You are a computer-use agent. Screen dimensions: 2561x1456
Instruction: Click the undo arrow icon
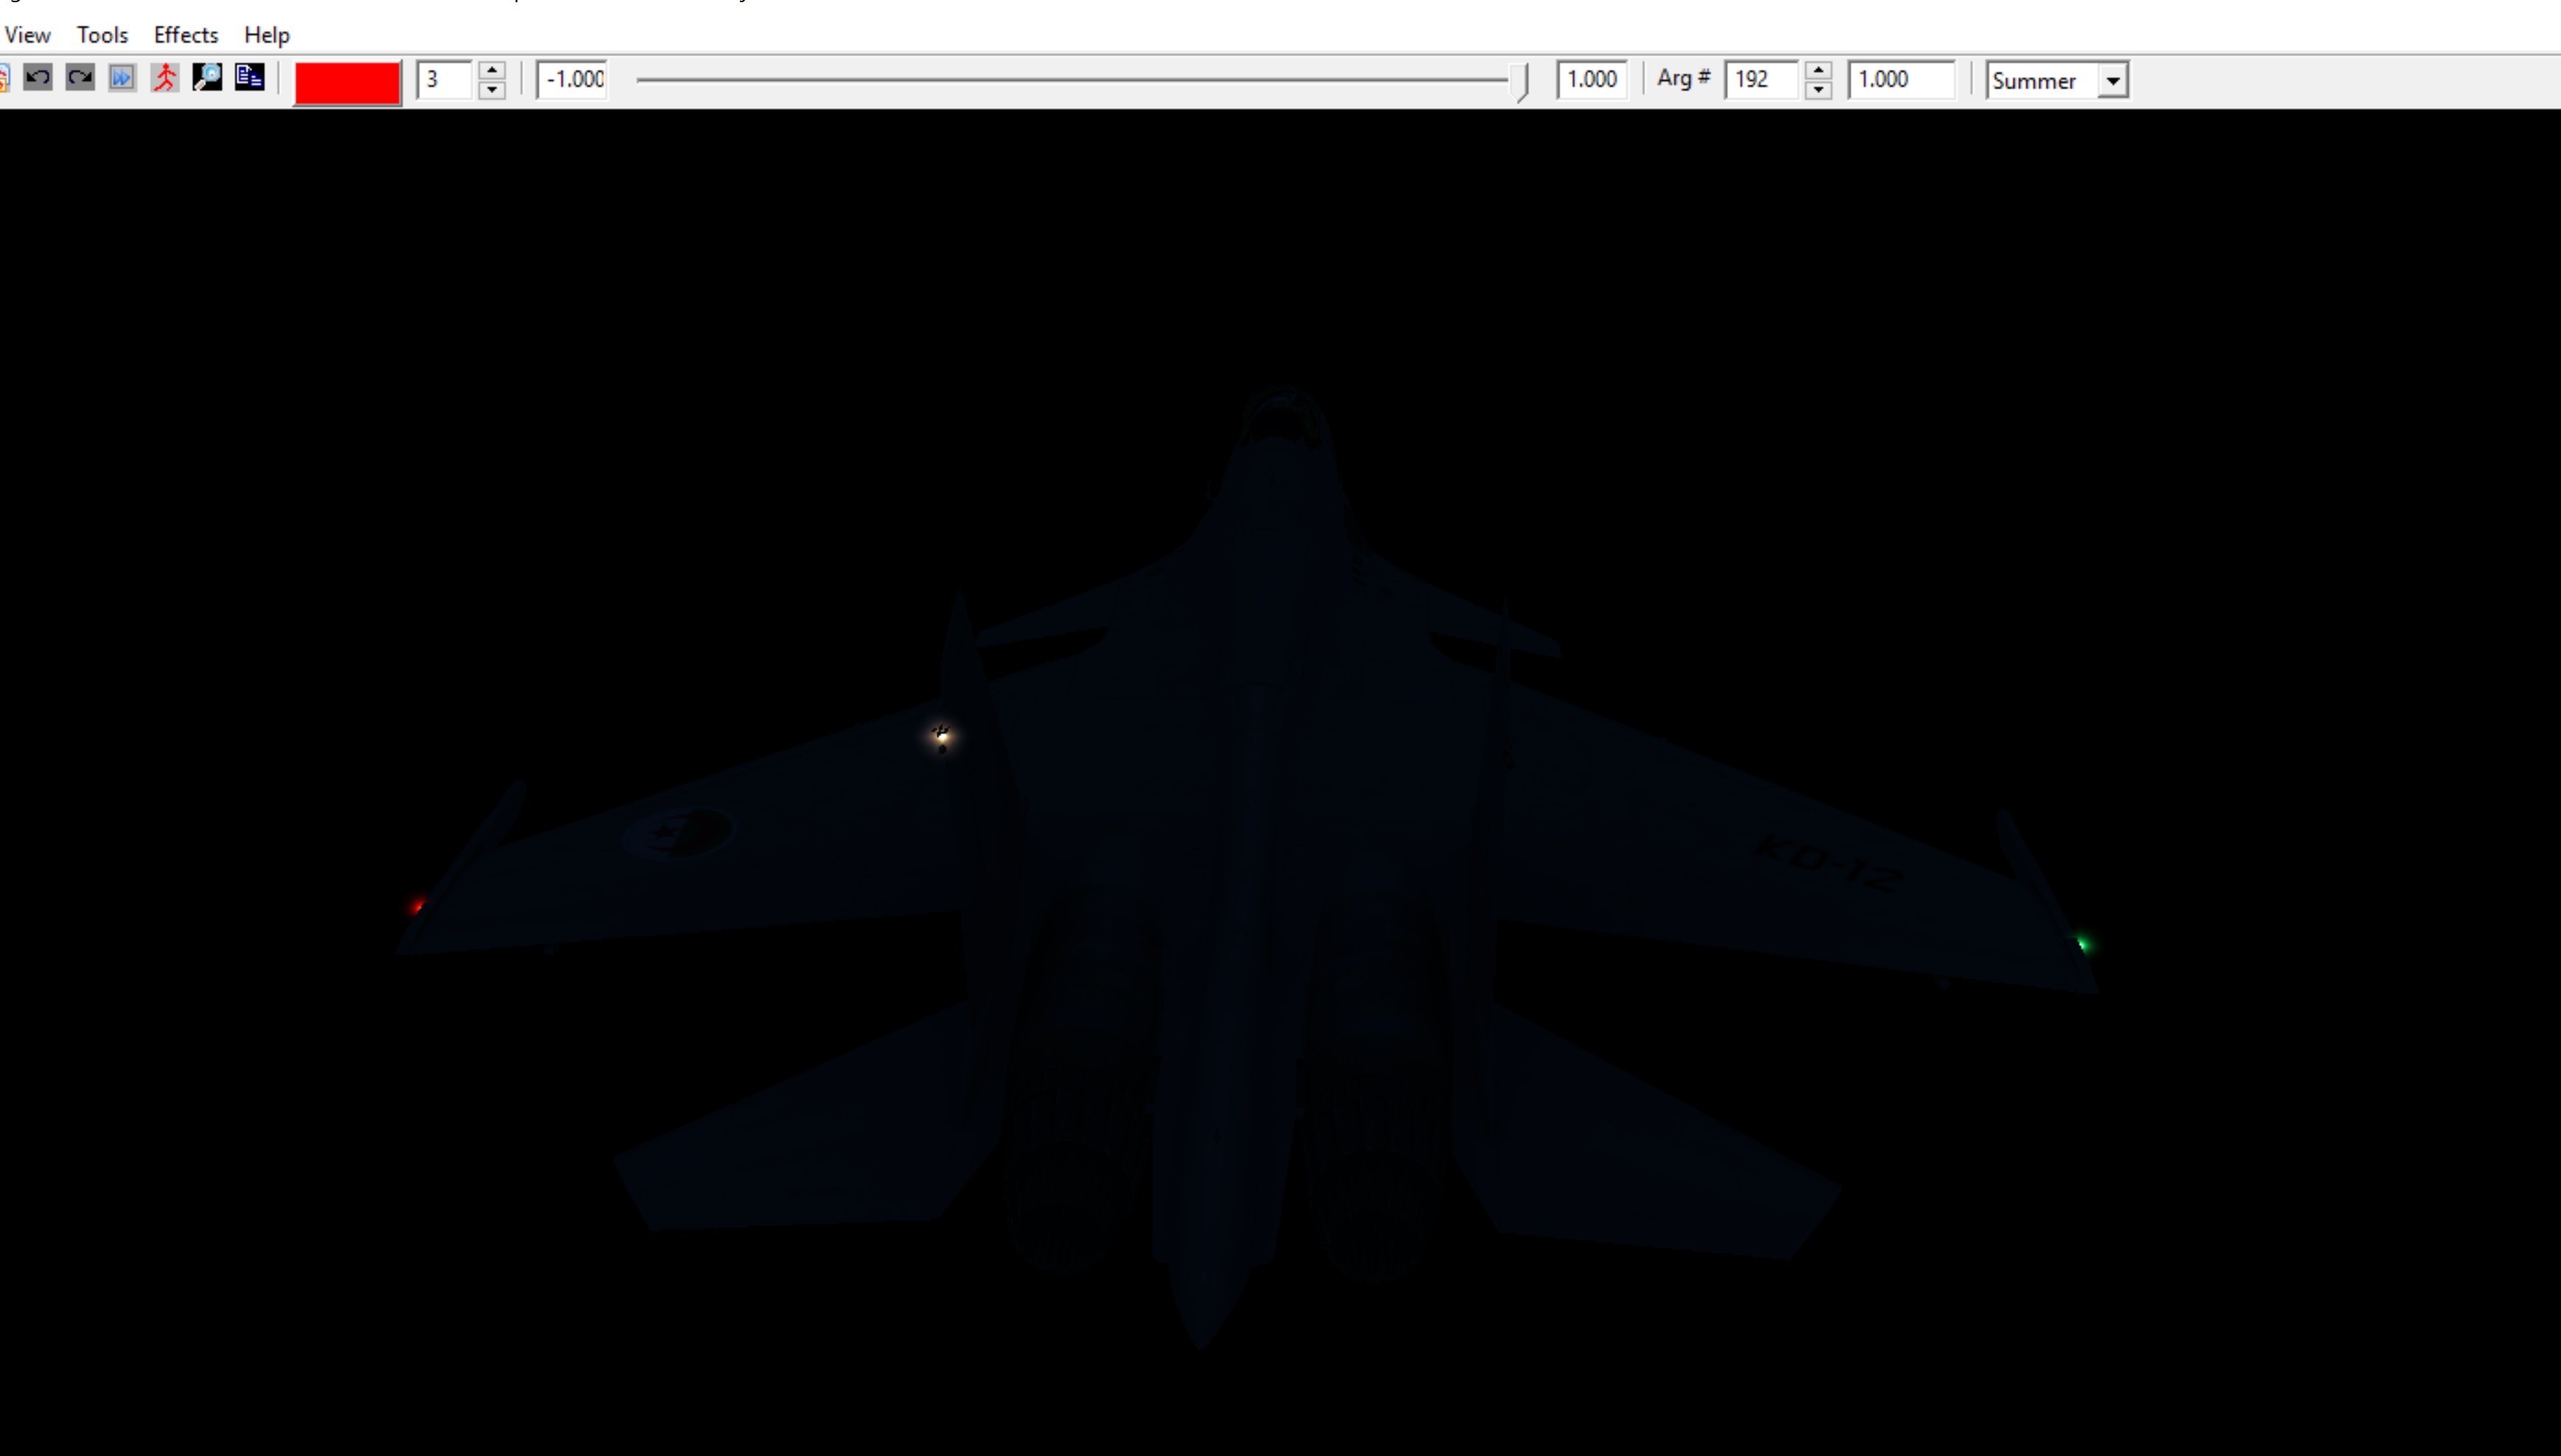coord(38,78)
